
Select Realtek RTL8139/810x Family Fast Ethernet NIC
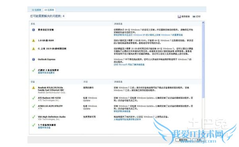[x=51, y=89]
